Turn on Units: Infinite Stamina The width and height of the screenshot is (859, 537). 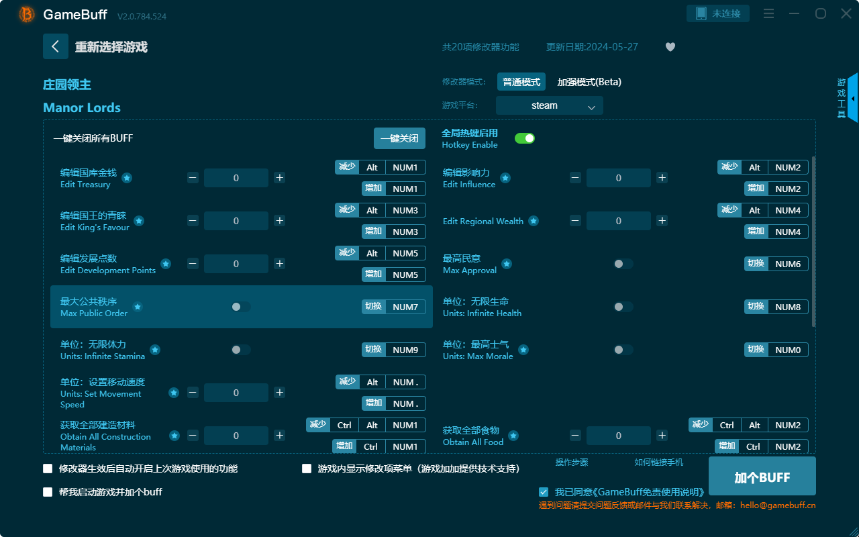click(241, 350)
